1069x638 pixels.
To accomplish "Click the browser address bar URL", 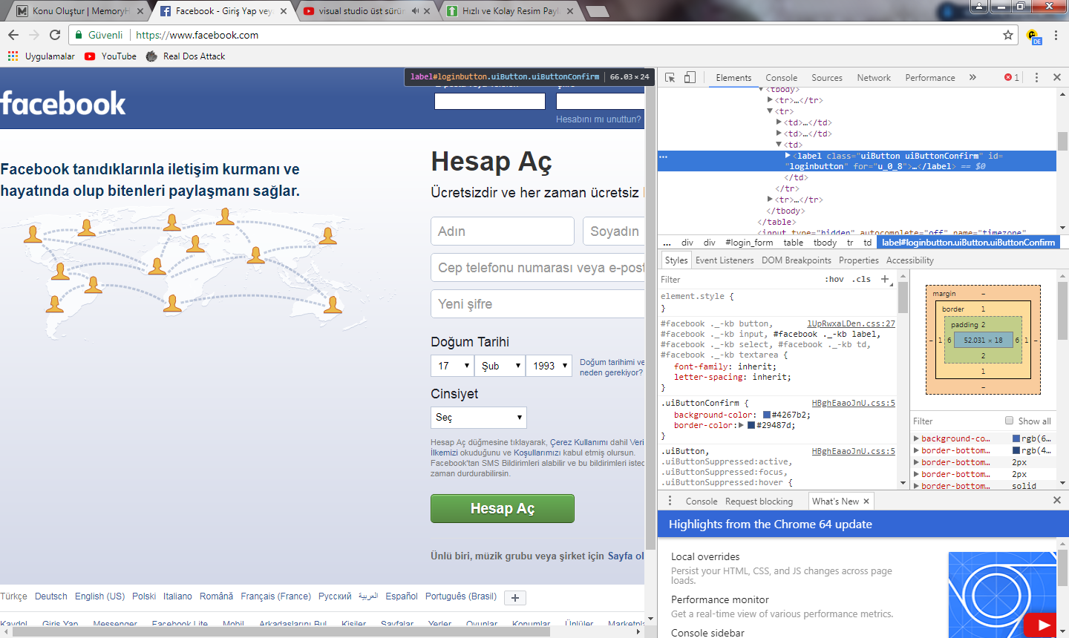I will pos(197,35).
